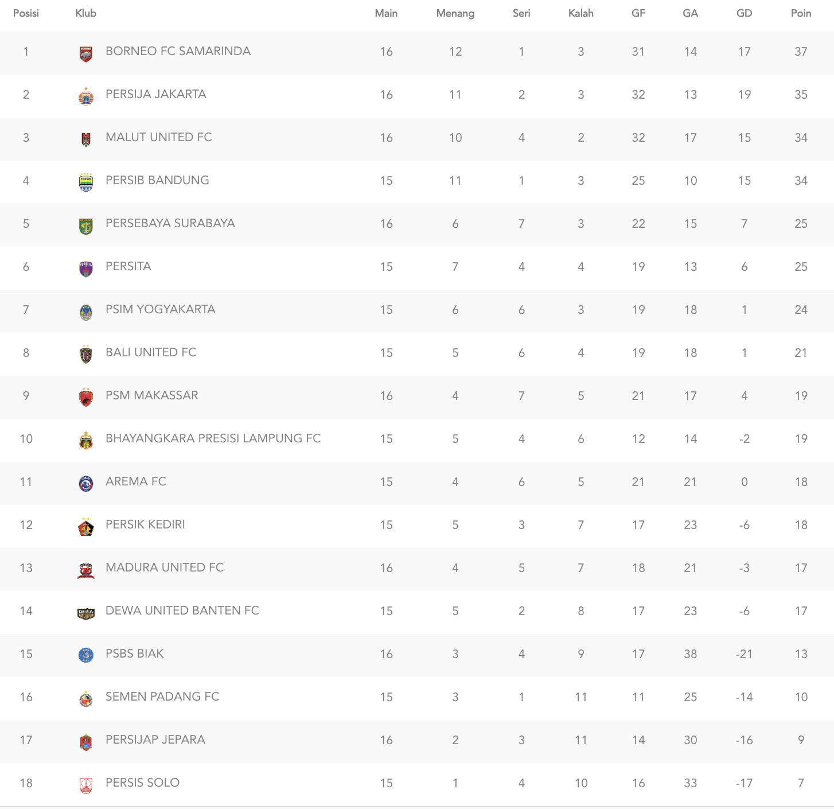Viewport: 834px width, 809px height.
Task: Open the Bali United FC club link
Action: coord(151,352)
